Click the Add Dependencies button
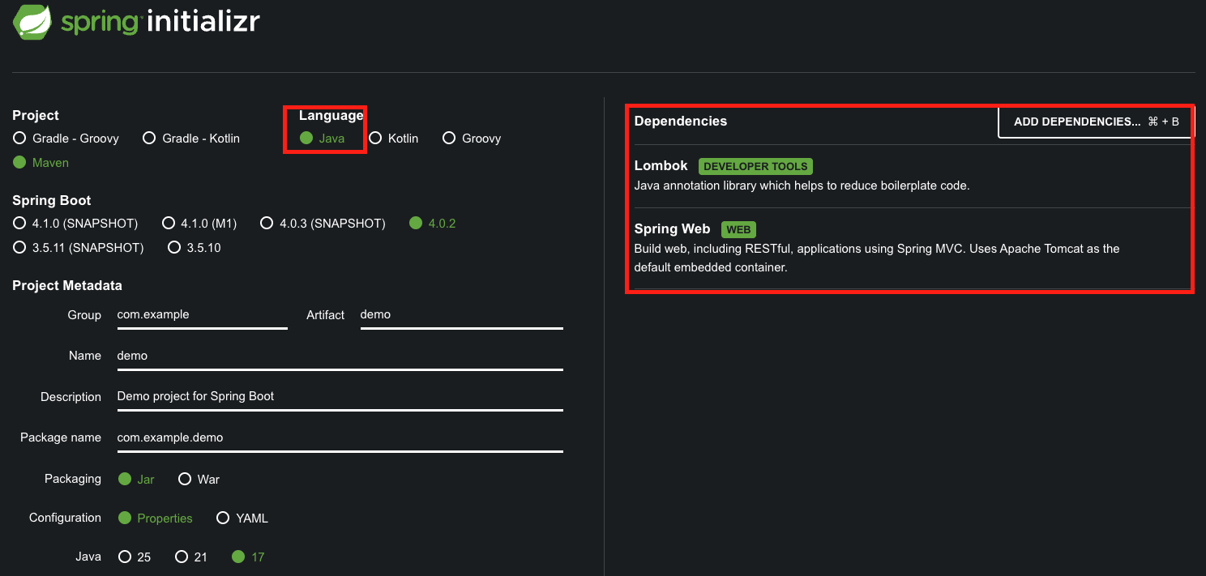 (x=1095, y=122)
